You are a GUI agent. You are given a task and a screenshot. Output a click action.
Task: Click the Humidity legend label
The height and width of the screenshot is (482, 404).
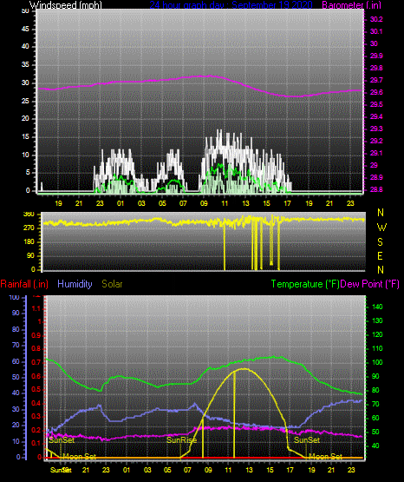75,284
